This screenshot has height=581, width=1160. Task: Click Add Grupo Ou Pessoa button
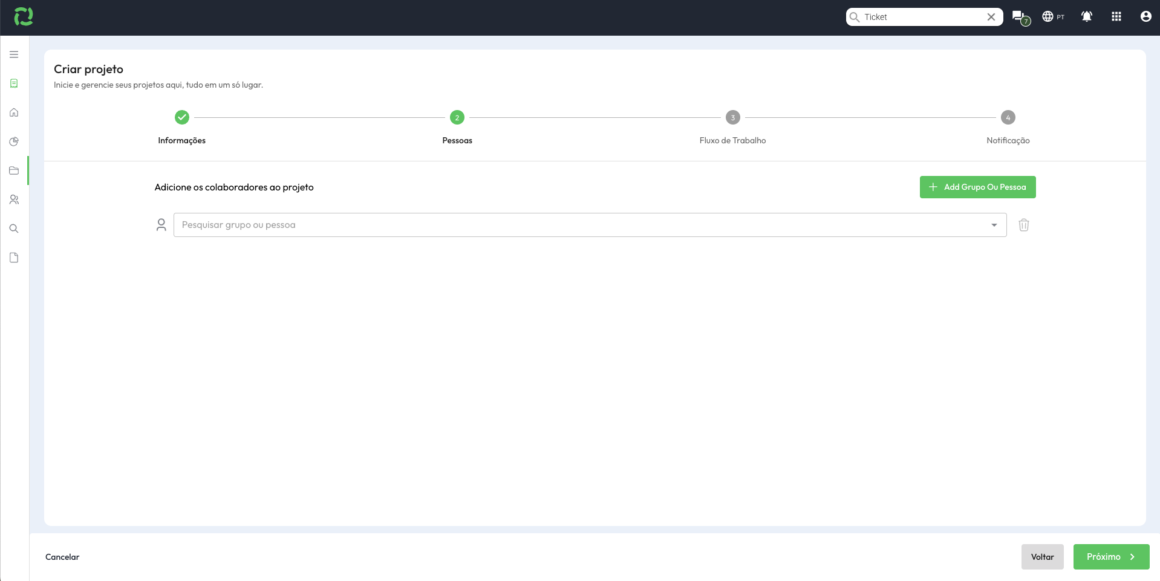977,187
